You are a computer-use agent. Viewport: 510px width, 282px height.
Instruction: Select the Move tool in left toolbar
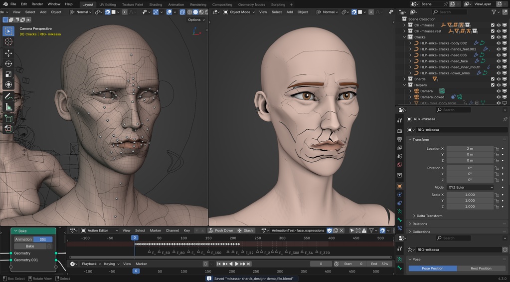click(x=8, y=53)
